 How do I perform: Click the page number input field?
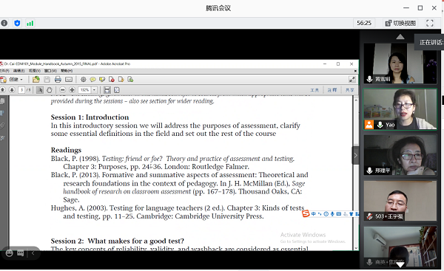click(21, 90)
